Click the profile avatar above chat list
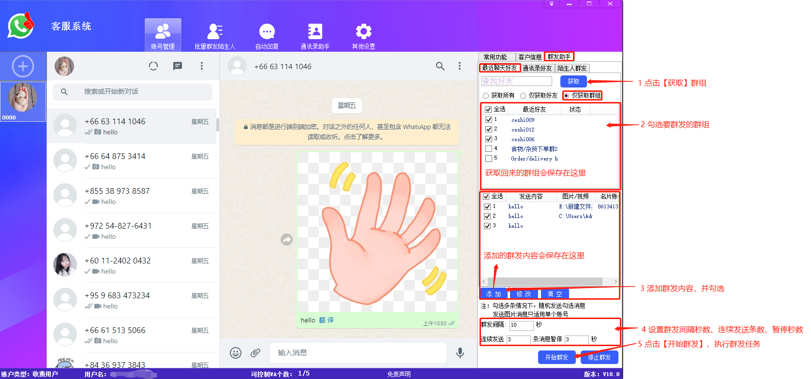The image size is (811, 379). pos(64,66)
